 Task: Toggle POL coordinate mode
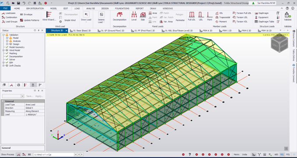(288, 155)
